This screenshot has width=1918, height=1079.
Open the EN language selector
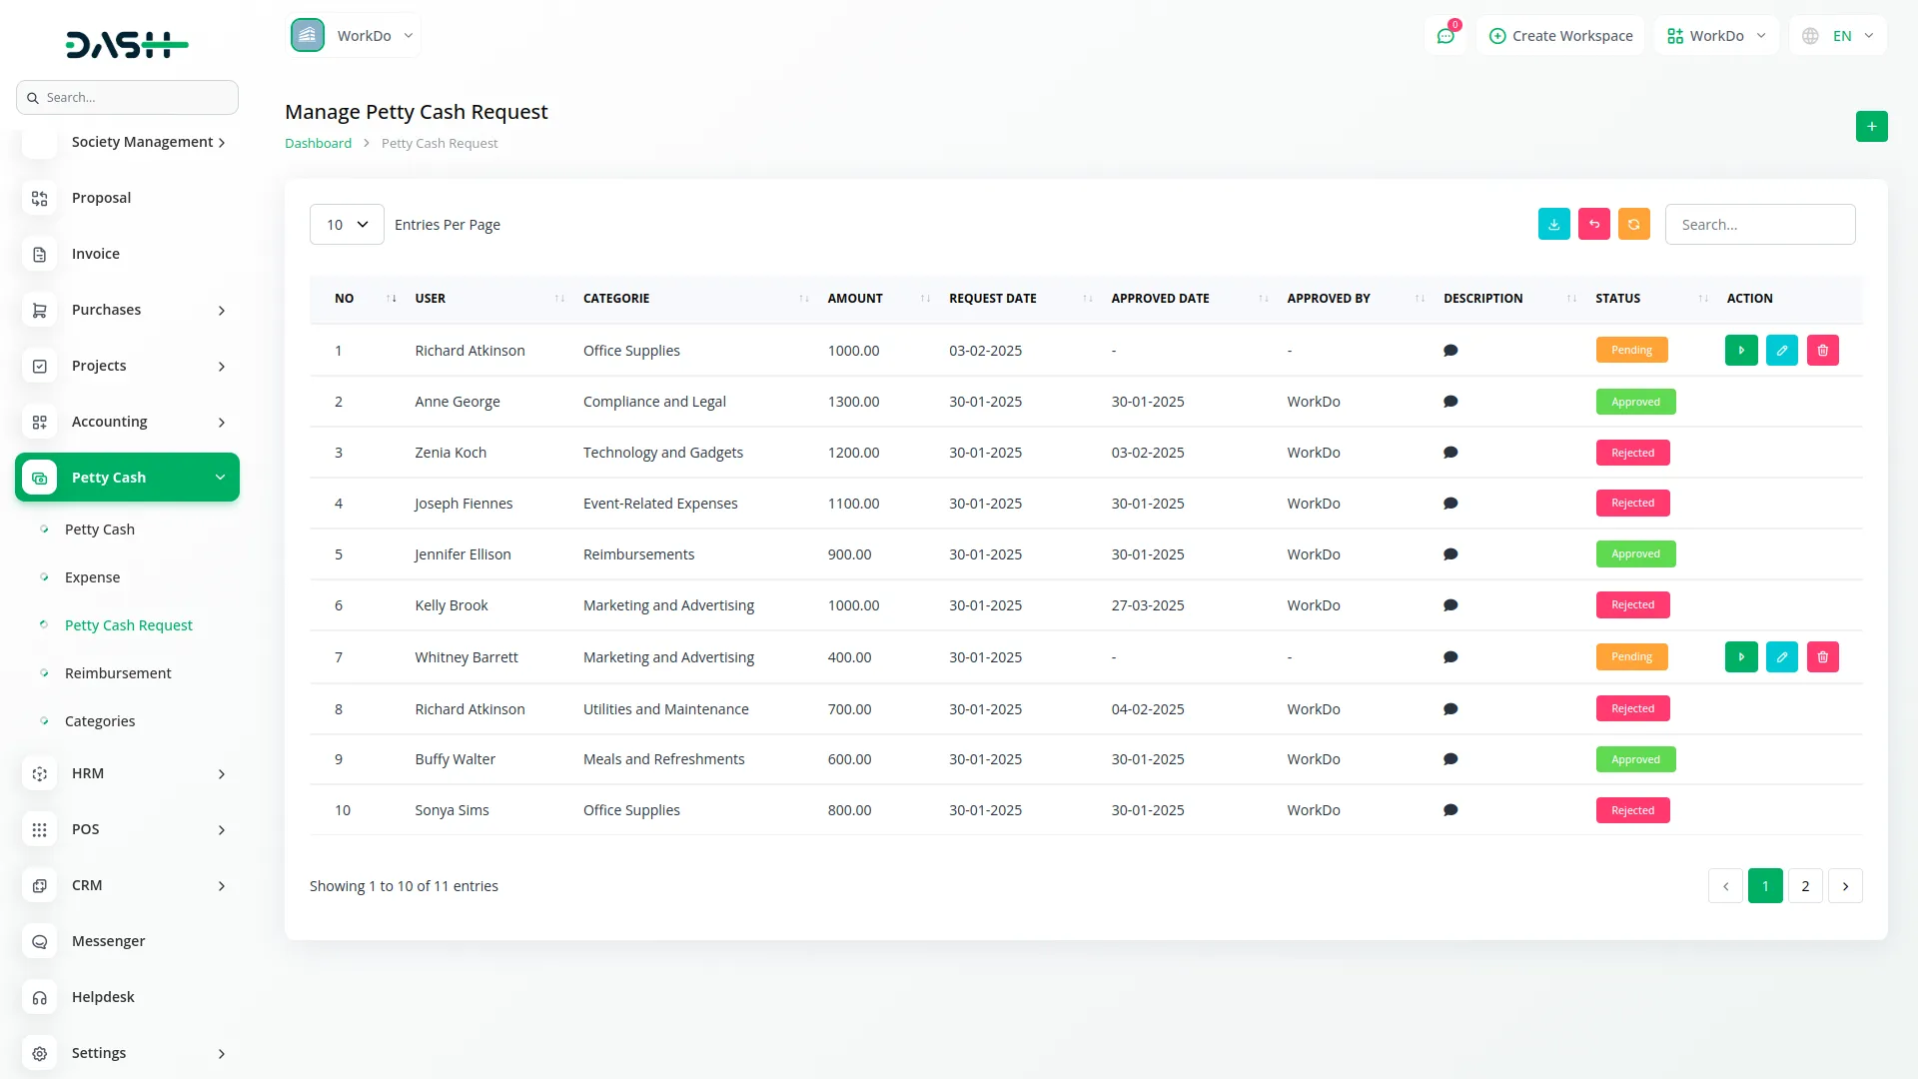coord(1836,35)
